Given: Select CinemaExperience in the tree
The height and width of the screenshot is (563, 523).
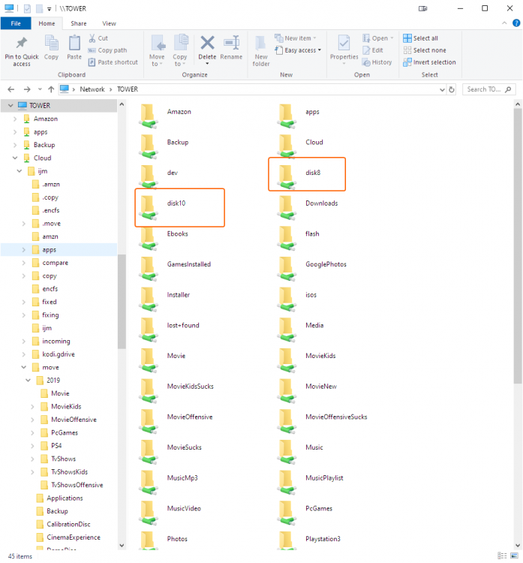Looking at the screenshot, I should (74, 537).
